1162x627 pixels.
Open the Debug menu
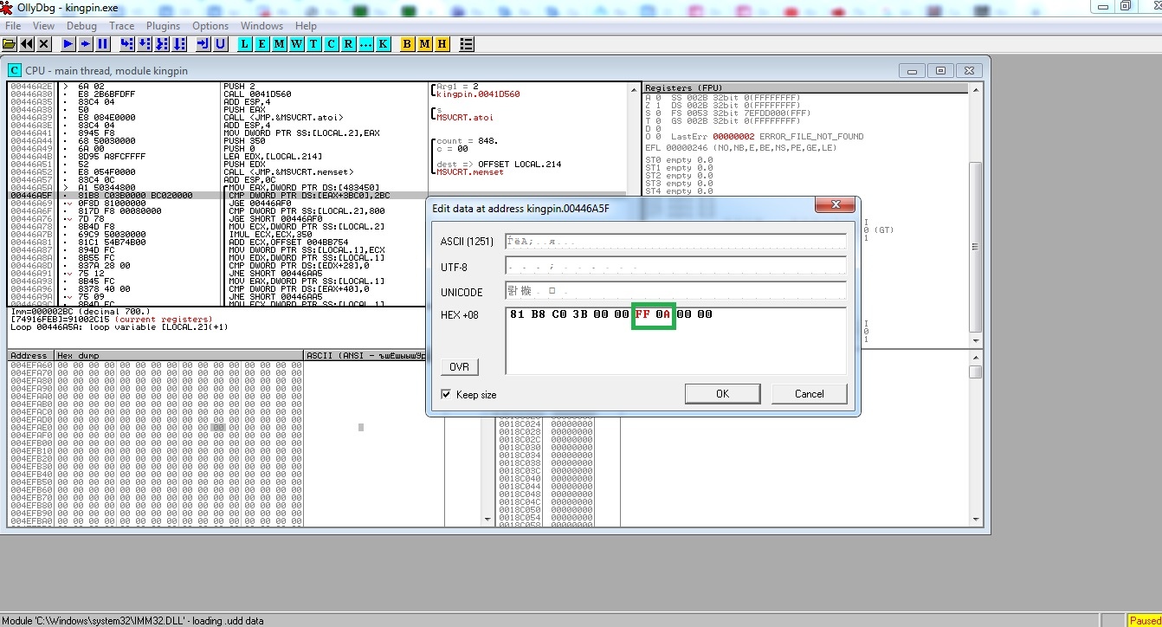coord(82,26)
